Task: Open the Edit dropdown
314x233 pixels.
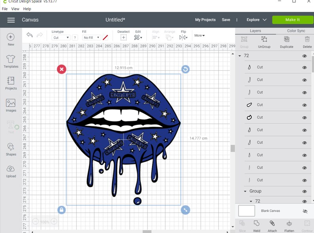Action: (x=138, y=38)
